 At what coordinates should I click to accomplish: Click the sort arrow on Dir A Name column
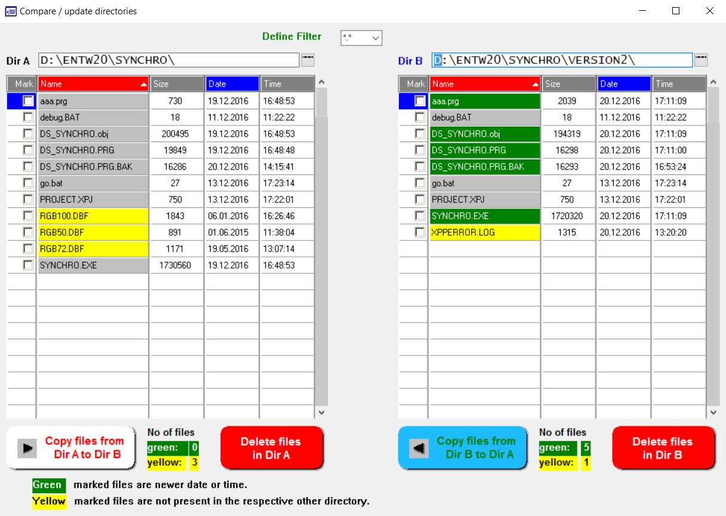pos(143,85)
